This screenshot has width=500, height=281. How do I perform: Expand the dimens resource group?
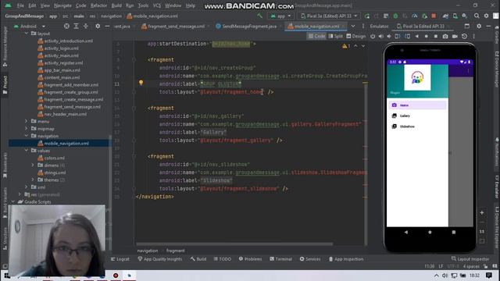tap(33, 165)
